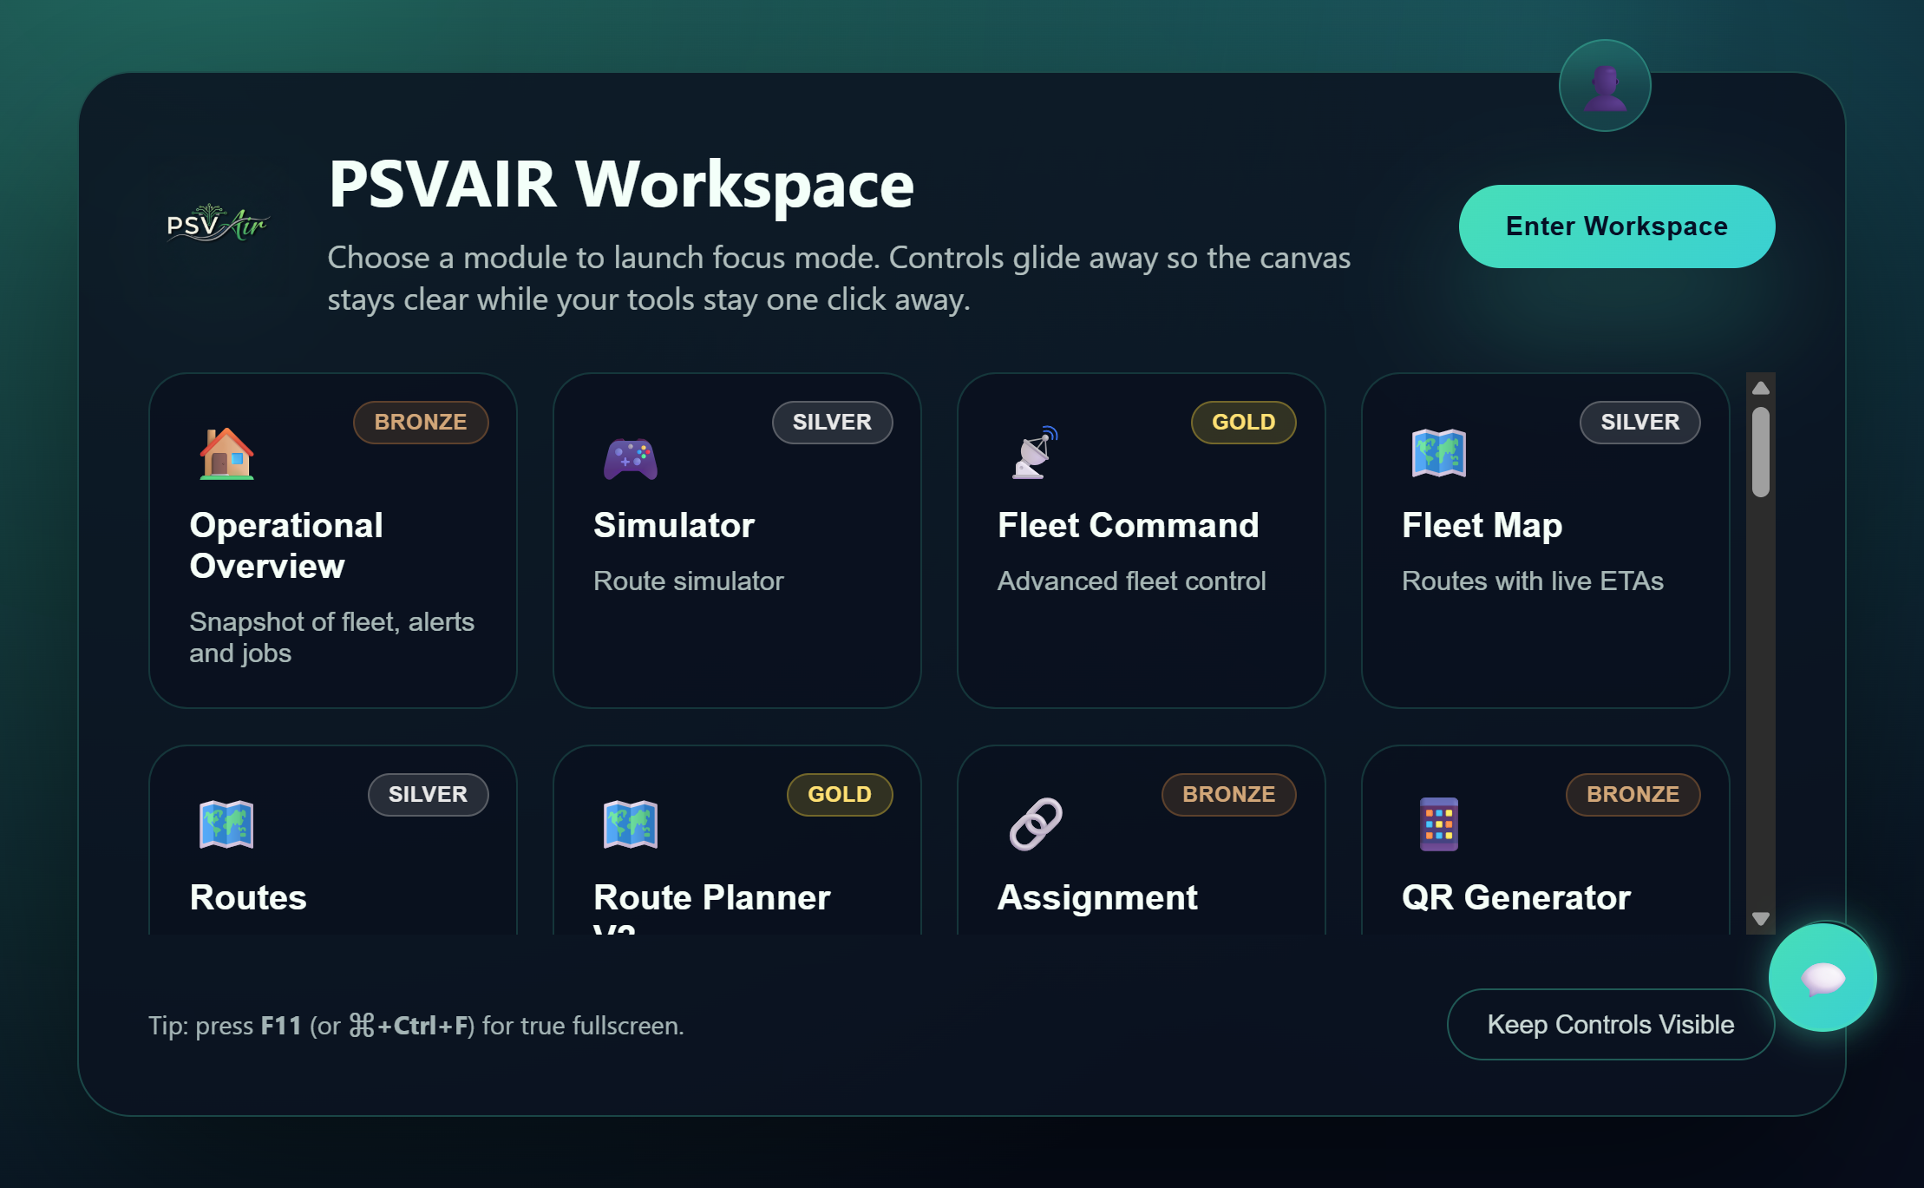Click the map icon for Route Planner
The image size is (1924, 1188).
[631, 824]
